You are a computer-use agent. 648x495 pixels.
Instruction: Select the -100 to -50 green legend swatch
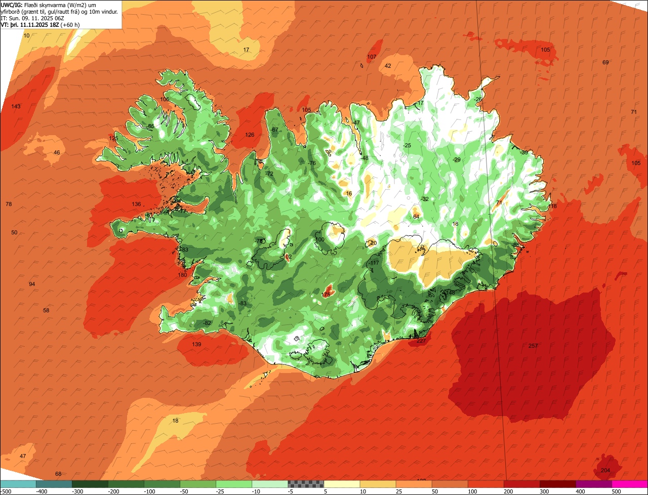161,484
